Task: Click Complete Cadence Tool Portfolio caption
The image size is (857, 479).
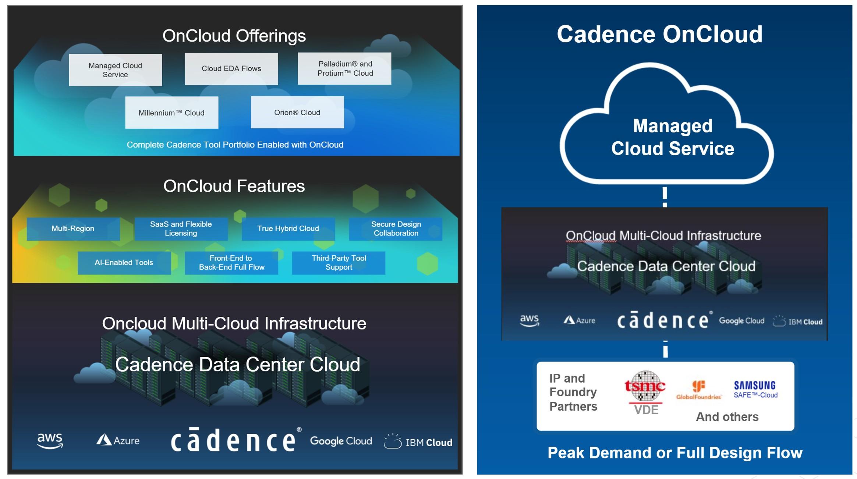Action: click(235, 145)
